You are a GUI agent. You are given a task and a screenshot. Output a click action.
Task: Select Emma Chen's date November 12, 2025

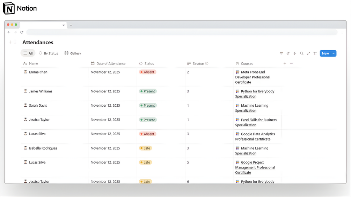click(105, 72)
